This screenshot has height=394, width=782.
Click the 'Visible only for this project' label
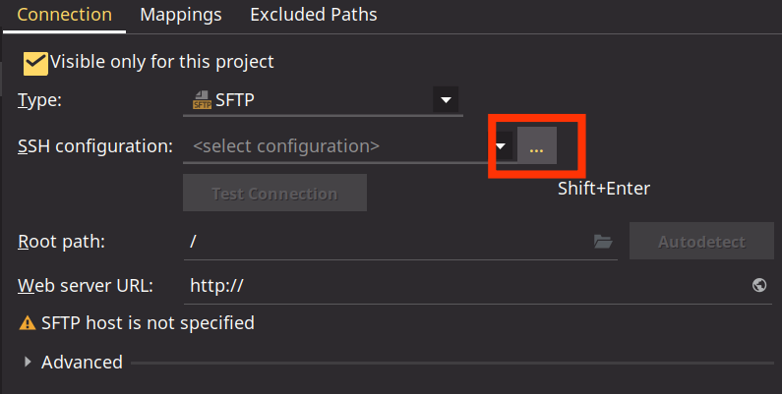tap(162, 62)
